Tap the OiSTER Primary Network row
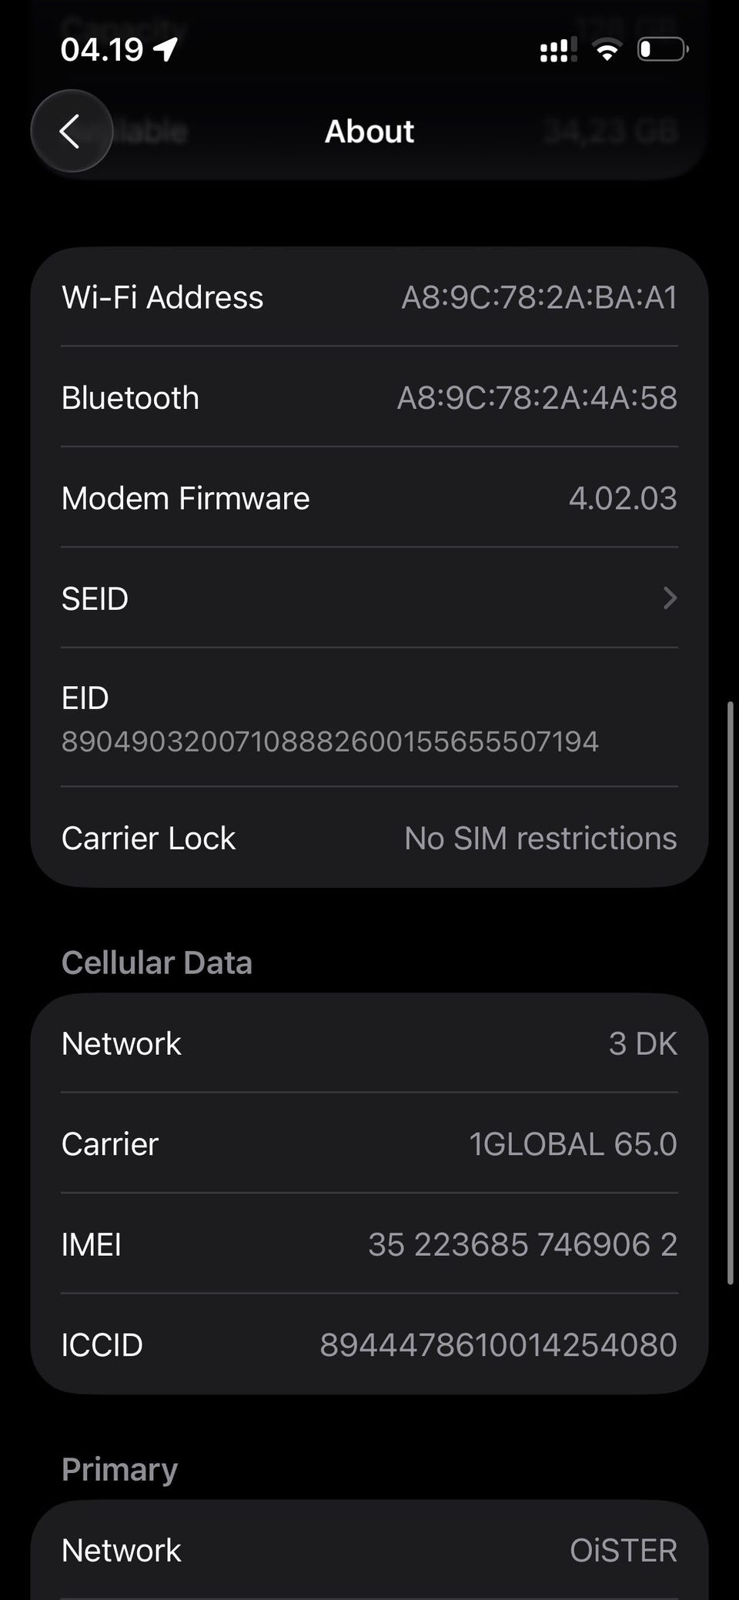739x1600 pixels. 368,1550
